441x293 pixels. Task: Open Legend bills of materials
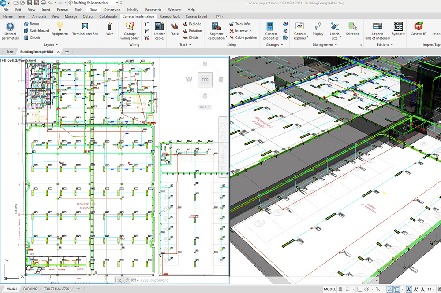point(377,31)
